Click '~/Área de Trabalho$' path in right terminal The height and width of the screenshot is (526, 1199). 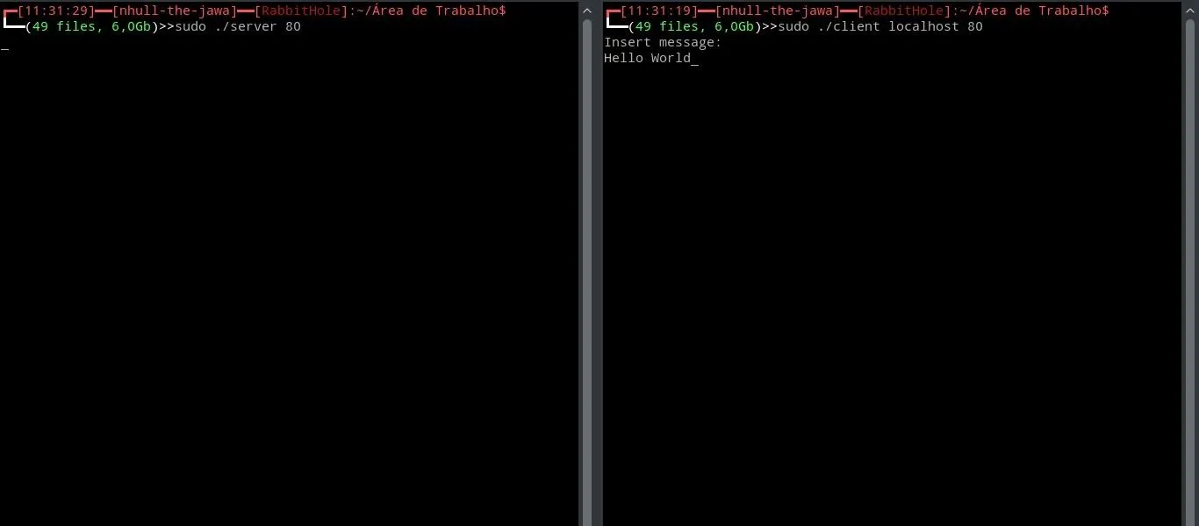point(1034,11)
